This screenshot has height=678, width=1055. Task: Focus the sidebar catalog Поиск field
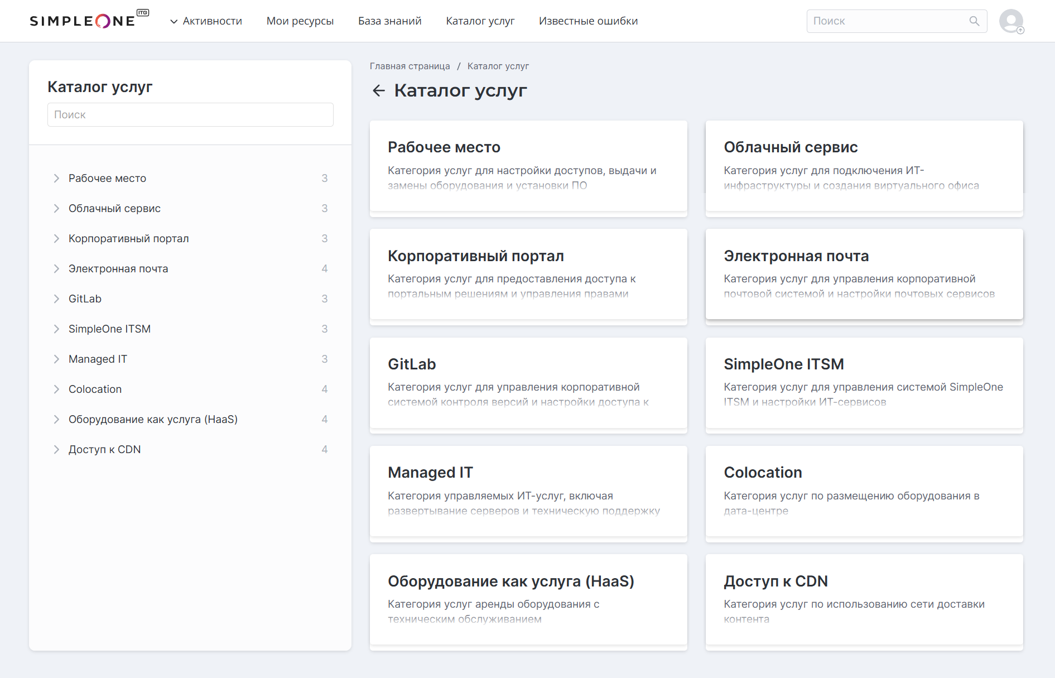pos(190,114)
